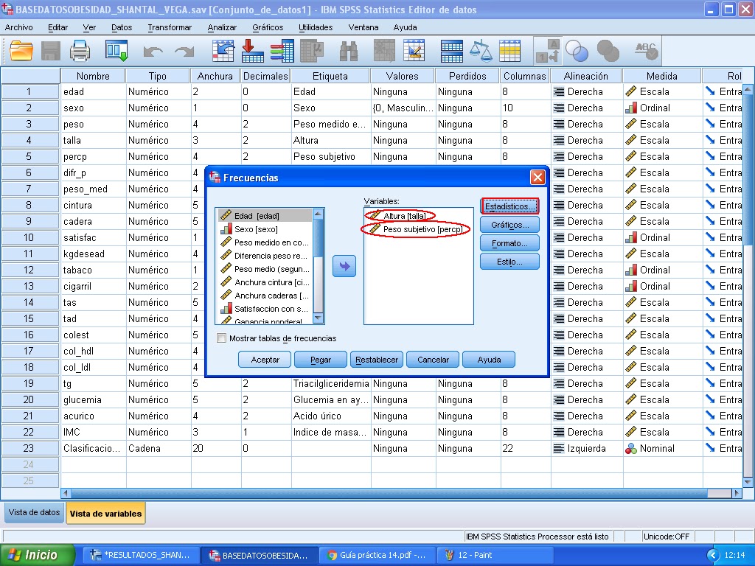
Task: Click row header number 23
Action: coord(29,448)
